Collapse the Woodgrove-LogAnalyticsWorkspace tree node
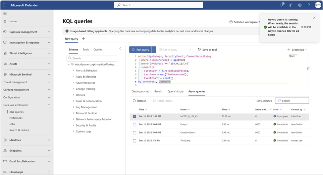The image size is (323, 175). tap(69, 64)
